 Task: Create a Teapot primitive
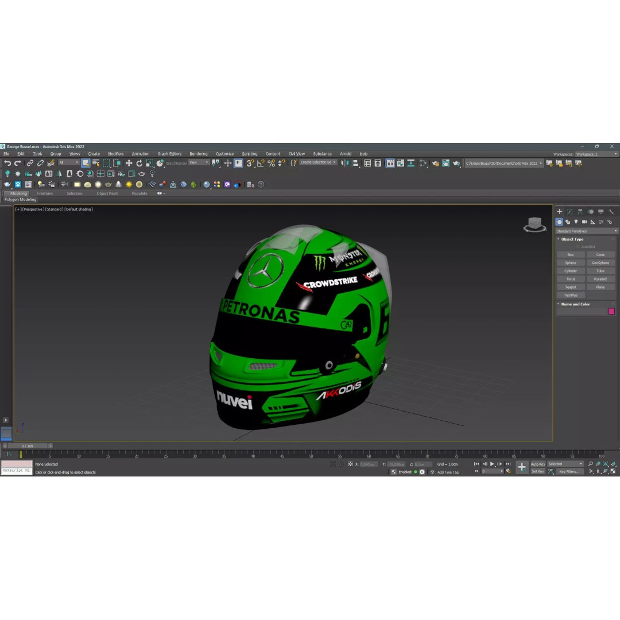pyautogui.click(x=571, y=287)
